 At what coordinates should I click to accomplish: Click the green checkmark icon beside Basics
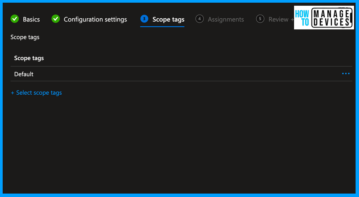click(15, 19)
